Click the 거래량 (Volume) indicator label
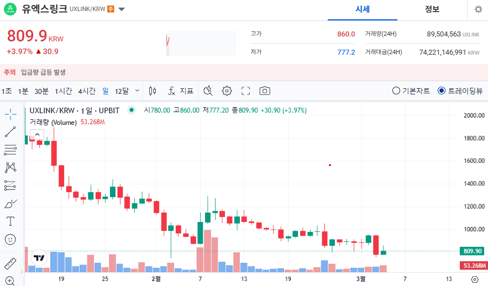488x286 pixels. click(53, 122)
